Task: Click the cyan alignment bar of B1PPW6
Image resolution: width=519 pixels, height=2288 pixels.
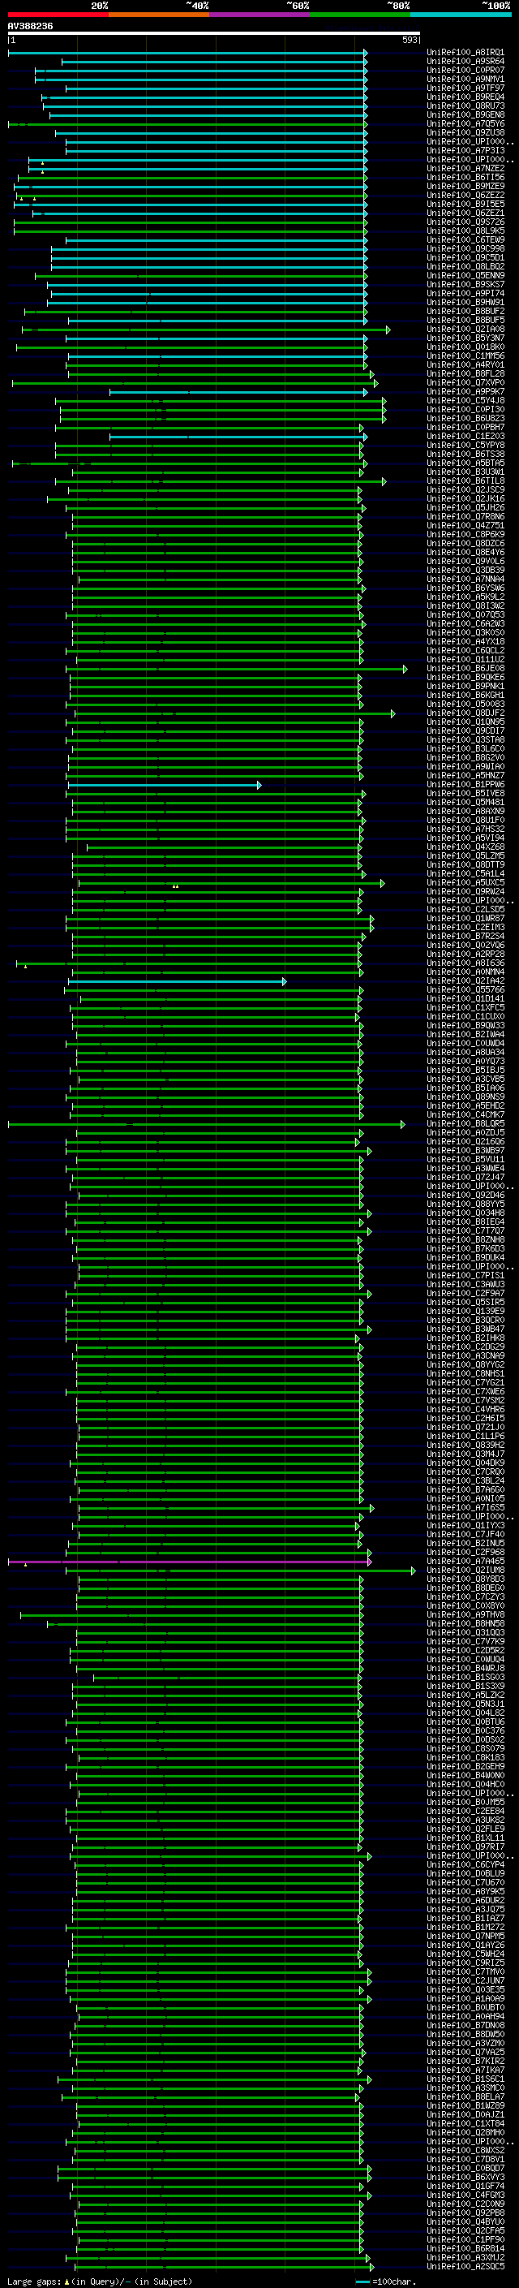Action: [x=164, y=785]
